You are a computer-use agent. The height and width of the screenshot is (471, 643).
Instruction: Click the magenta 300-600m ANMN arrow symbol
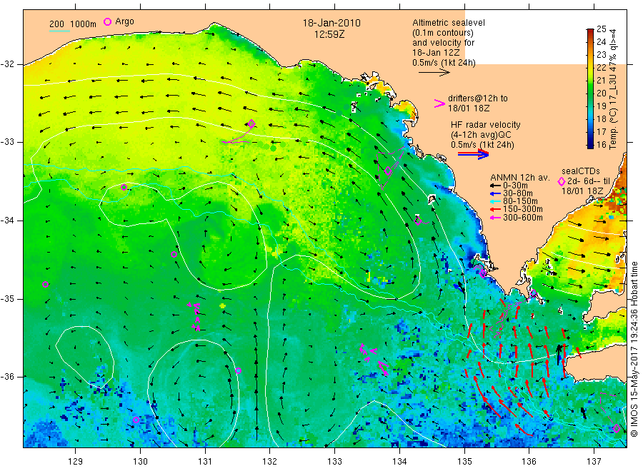[495, 218]
